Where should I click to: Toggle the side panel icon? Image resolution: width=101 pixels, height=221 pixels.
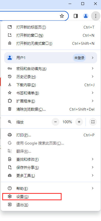(x=76, y=16)
